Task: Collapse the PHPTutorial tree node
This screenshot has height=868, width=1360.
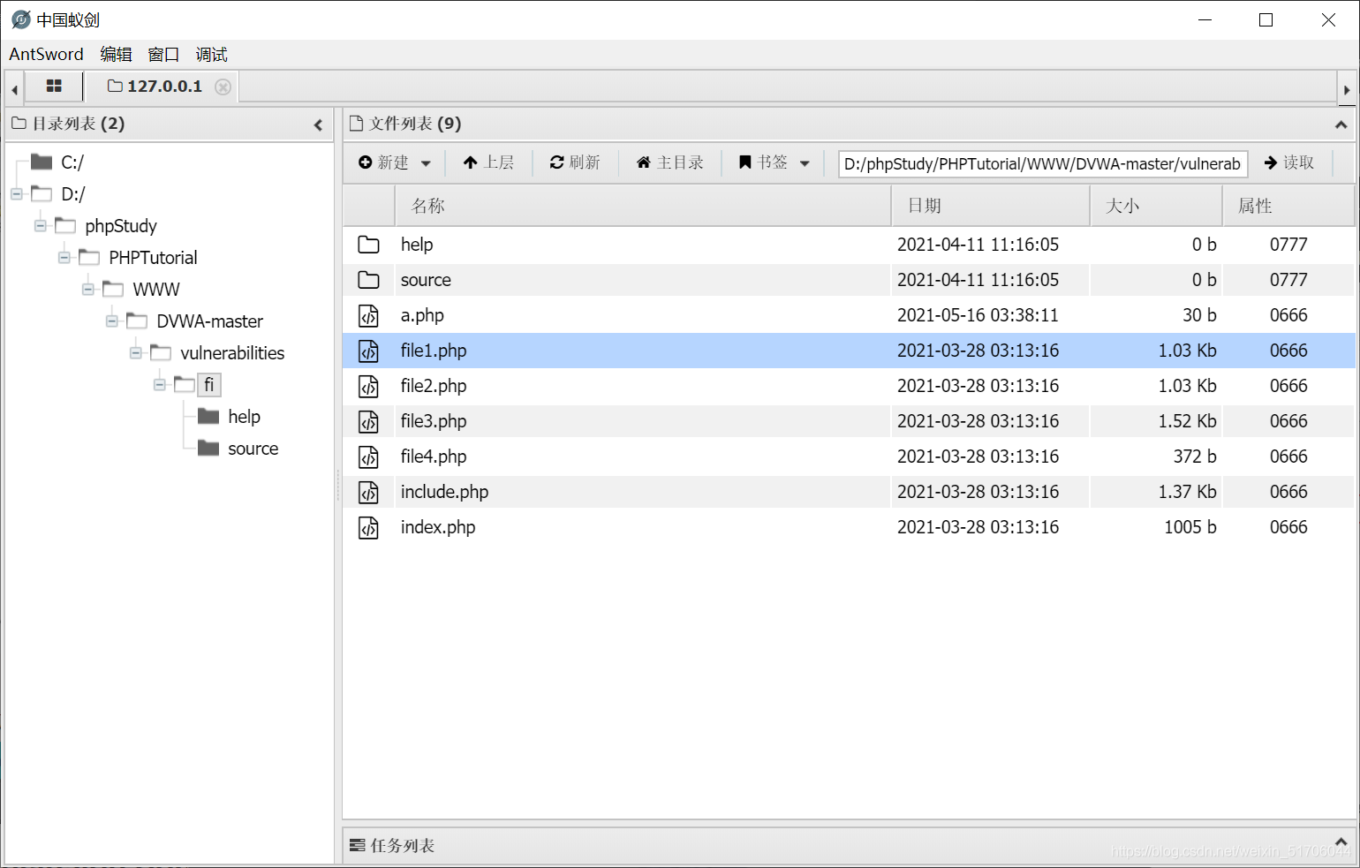Action: point(64,258)
